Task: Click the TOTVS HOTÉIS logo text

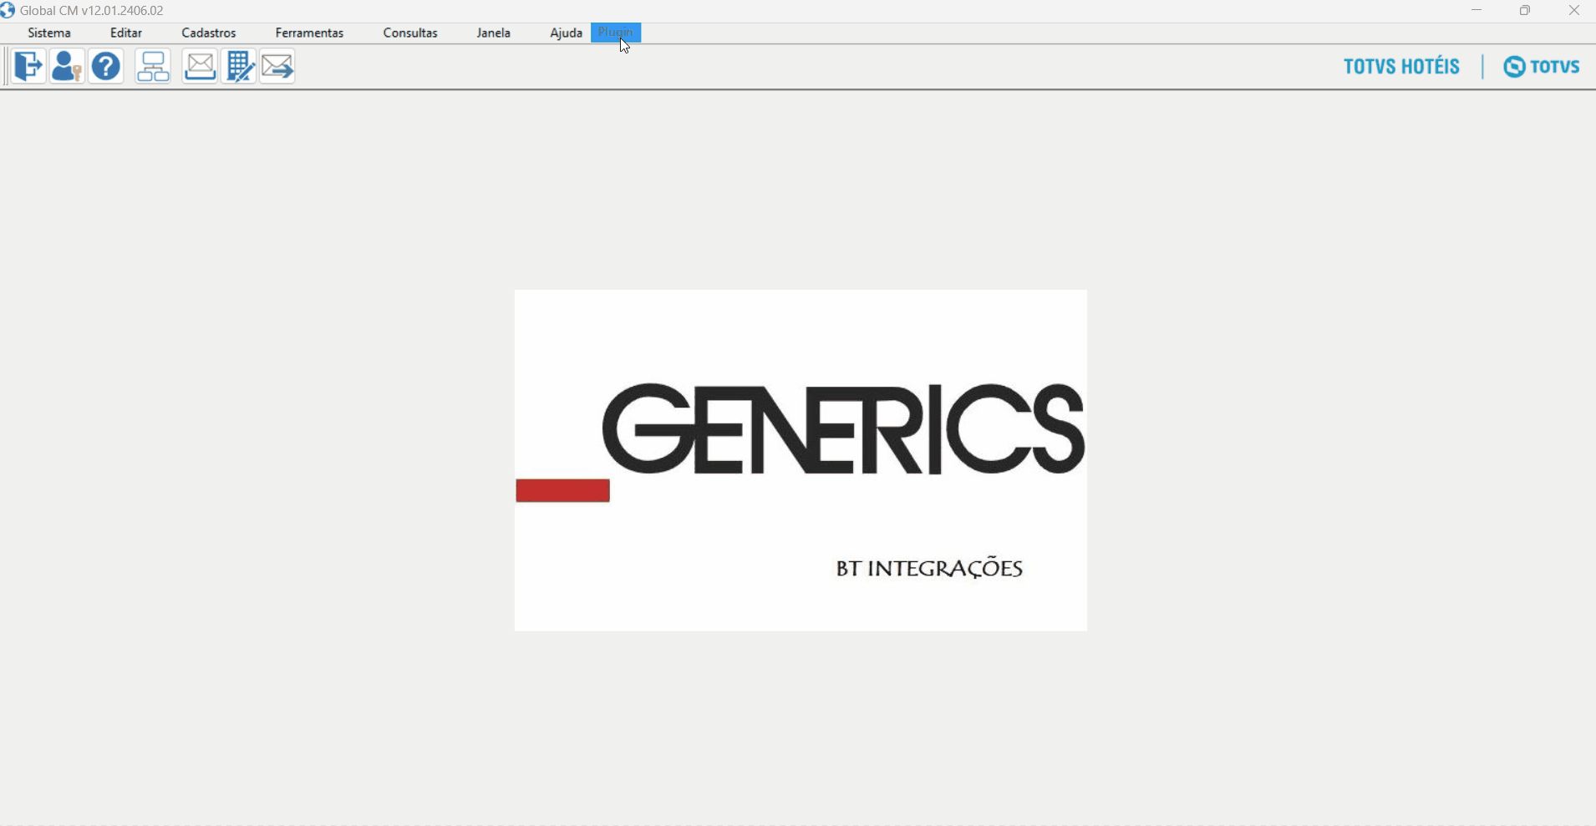Action: 1401,67
